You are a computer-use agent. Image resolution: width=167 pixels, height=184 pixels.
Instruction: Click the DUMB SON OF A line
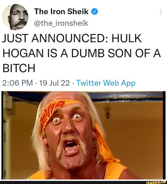point(116,53)
